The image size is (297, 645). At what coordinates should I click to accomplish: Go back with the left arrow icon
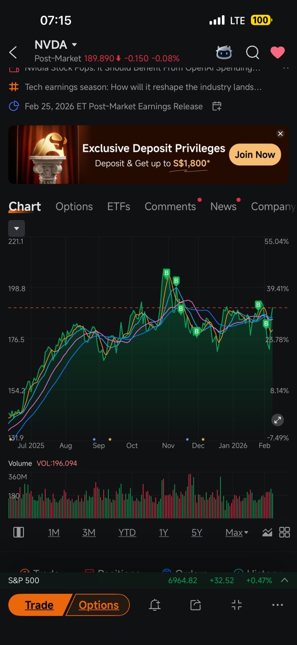tap(13, 52)
